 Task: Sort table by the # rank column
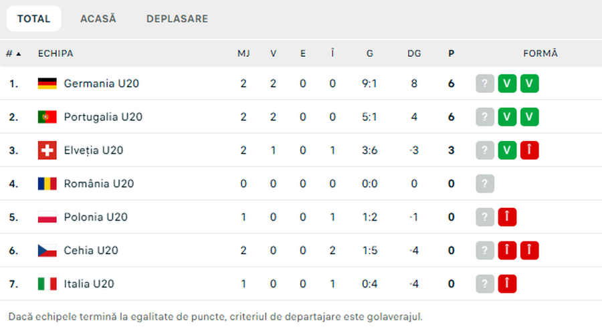pos(13,53)
